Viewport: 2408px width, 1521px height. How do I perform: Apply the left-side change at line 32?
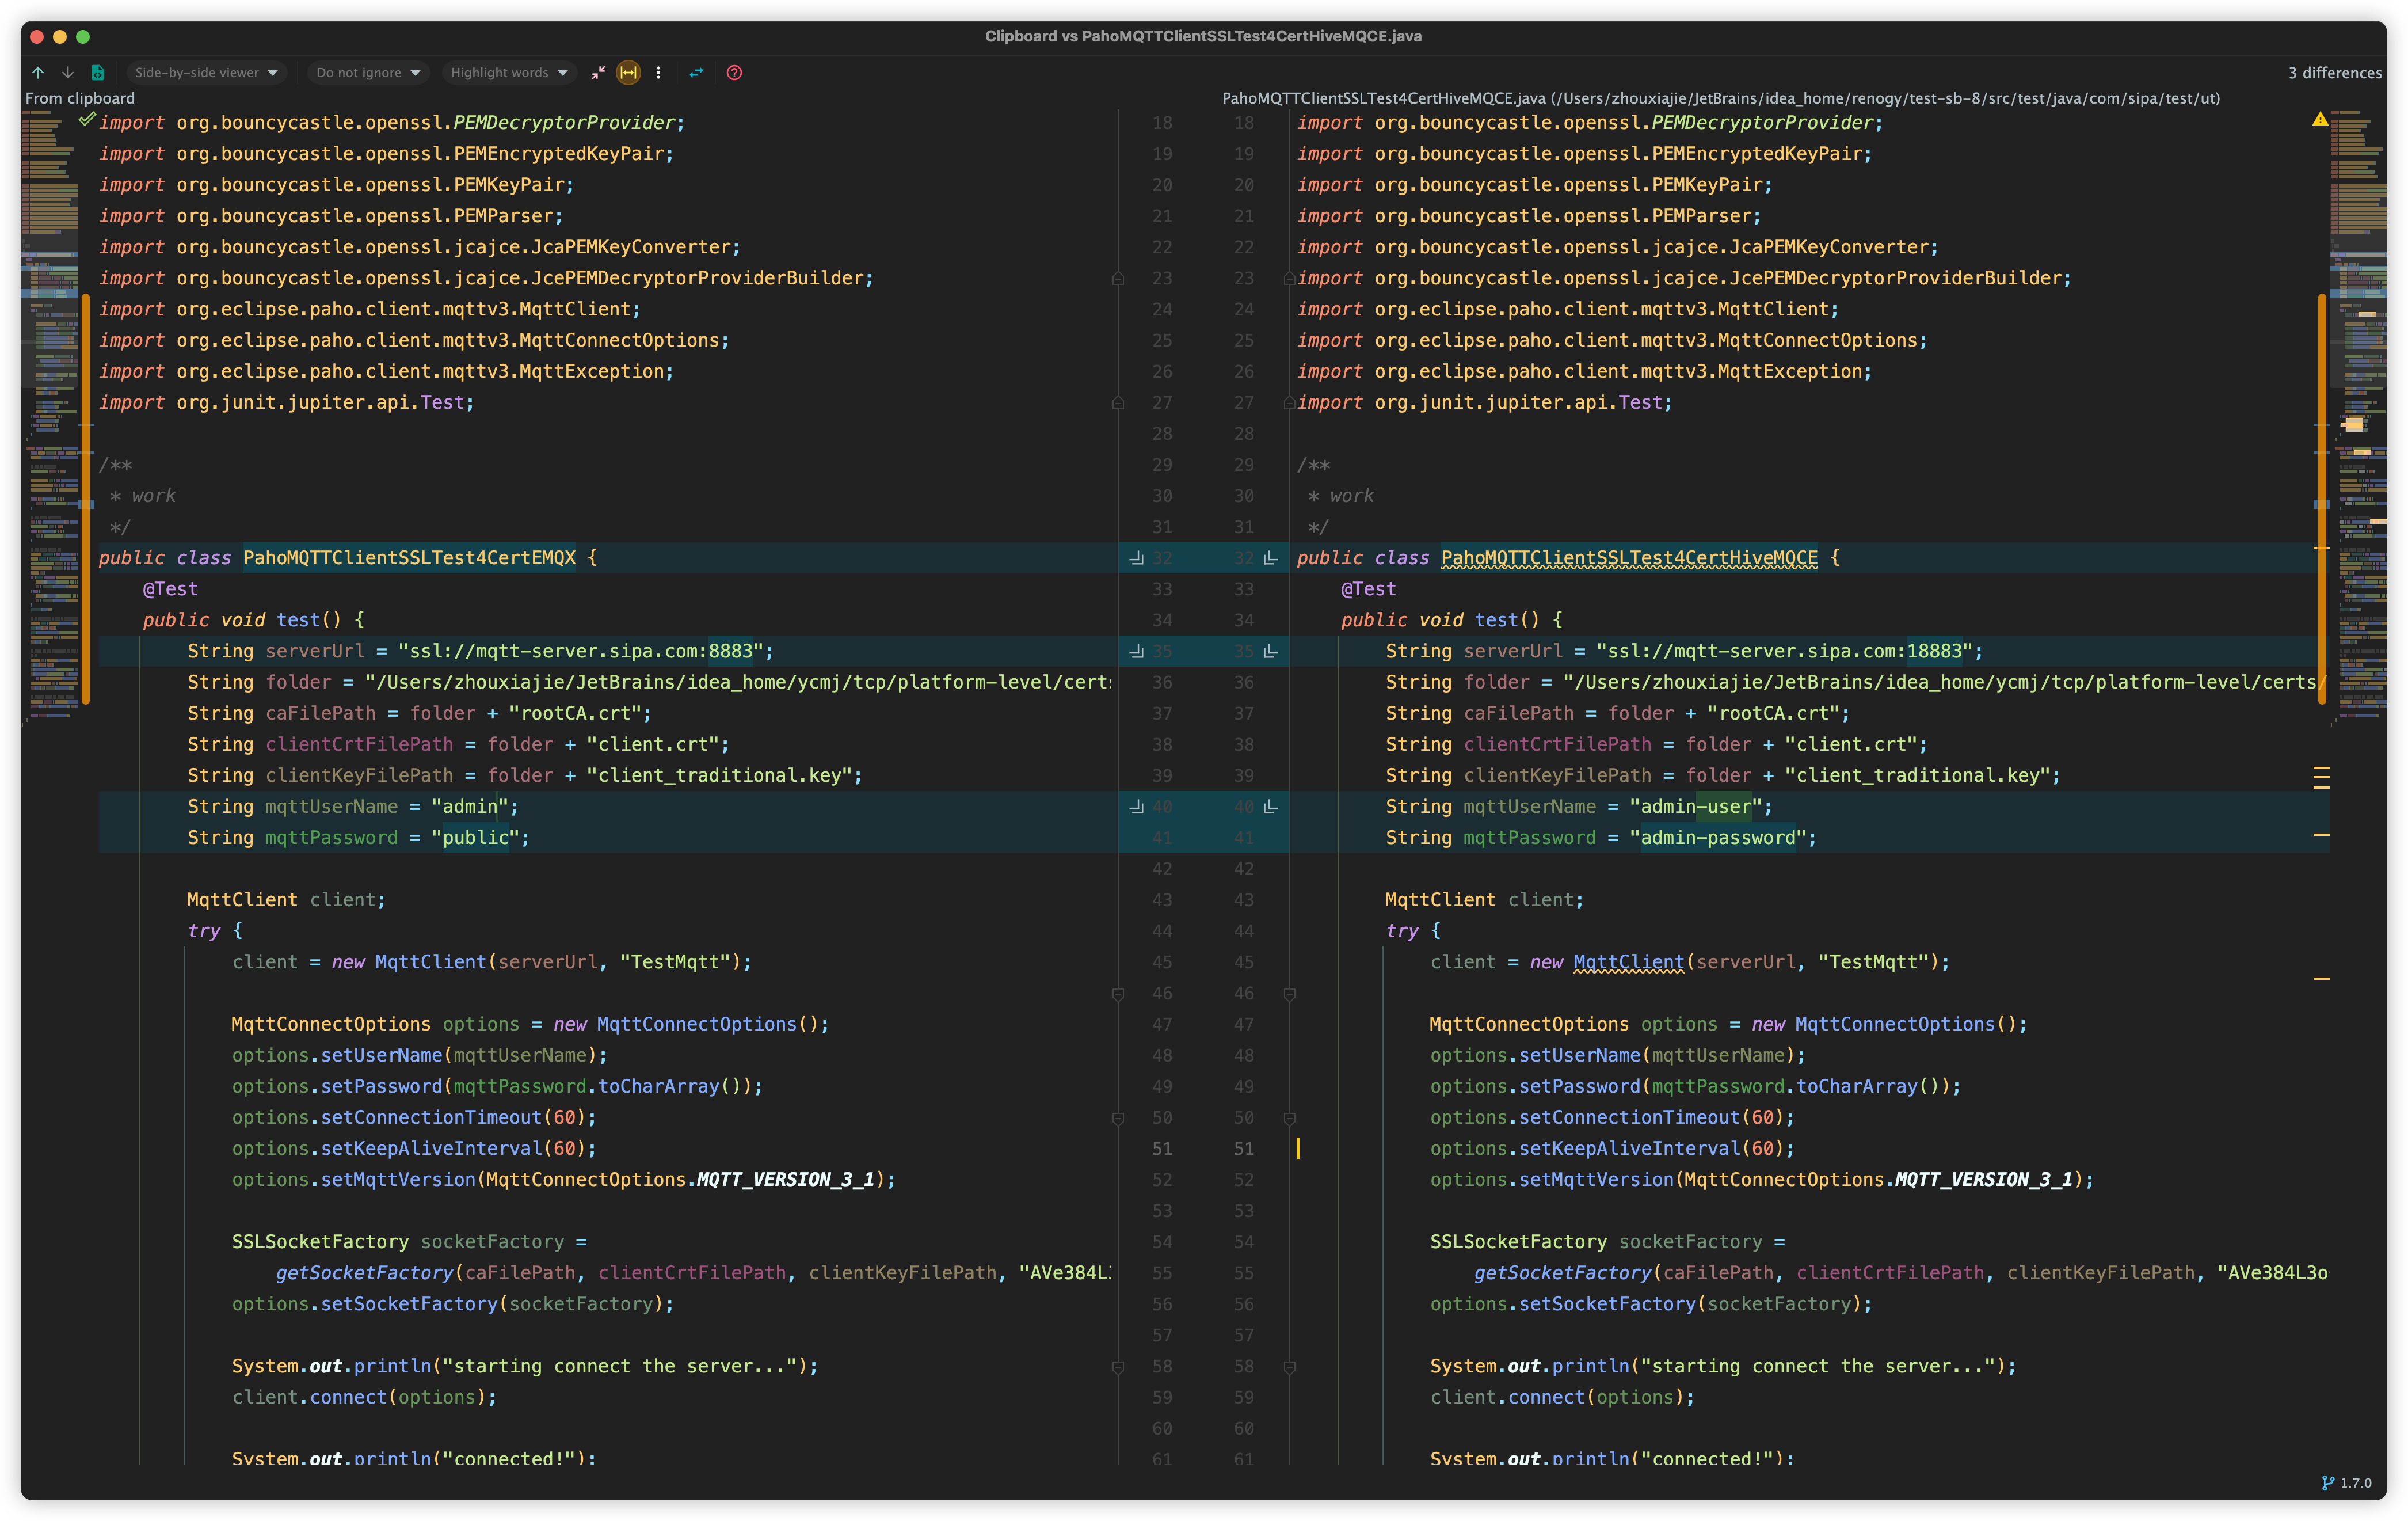click(1137, 558)
